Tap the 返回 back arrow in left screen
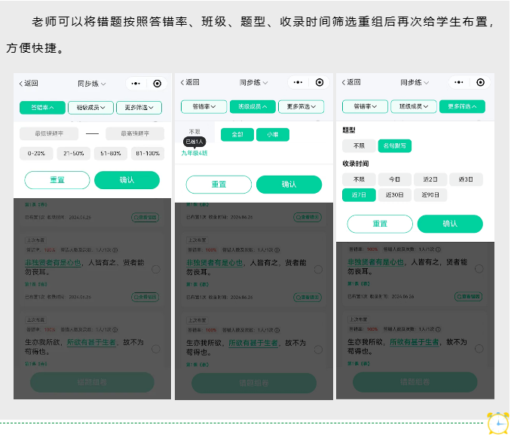 (x=28, y=84)
